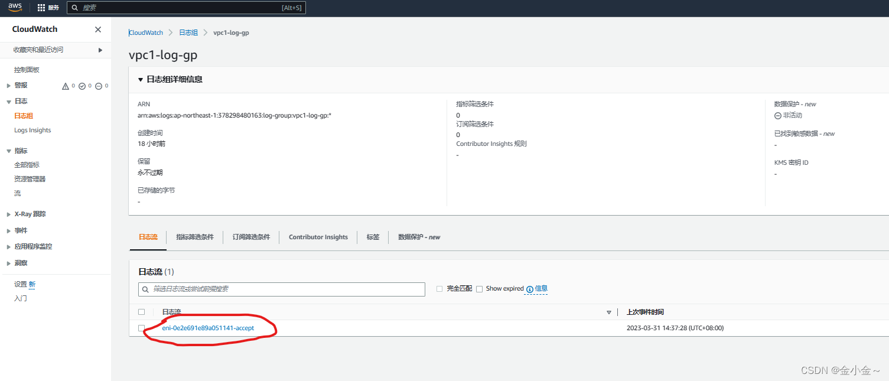The width and height of the screenshot is (889, 381).
Task: Switch to the 指标筛选条件 tab
Action: (195, 237)
